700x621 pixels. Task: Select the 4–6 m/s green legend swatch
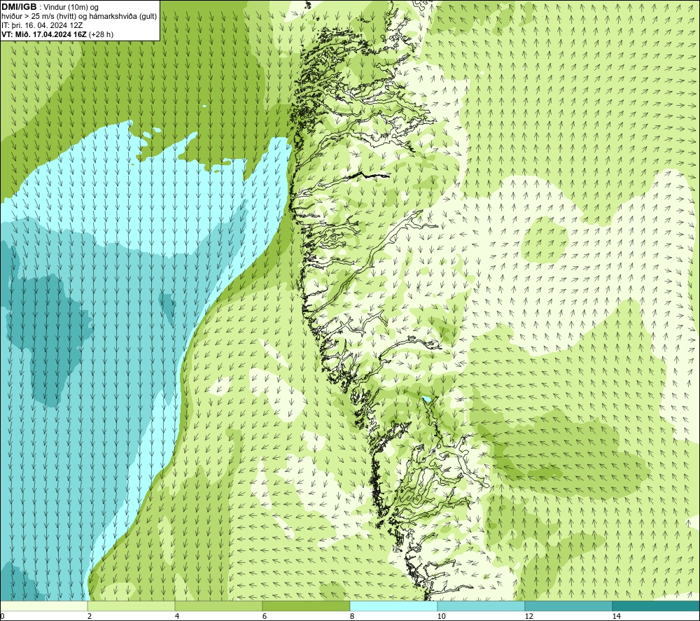[218, 606]
